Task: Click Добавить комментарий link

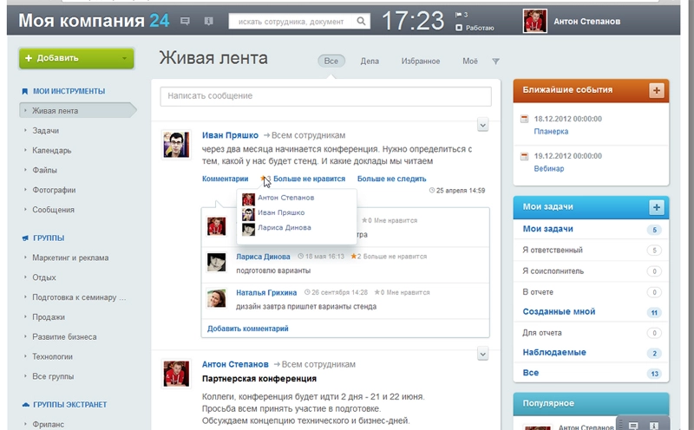Action: click(248, 329)
